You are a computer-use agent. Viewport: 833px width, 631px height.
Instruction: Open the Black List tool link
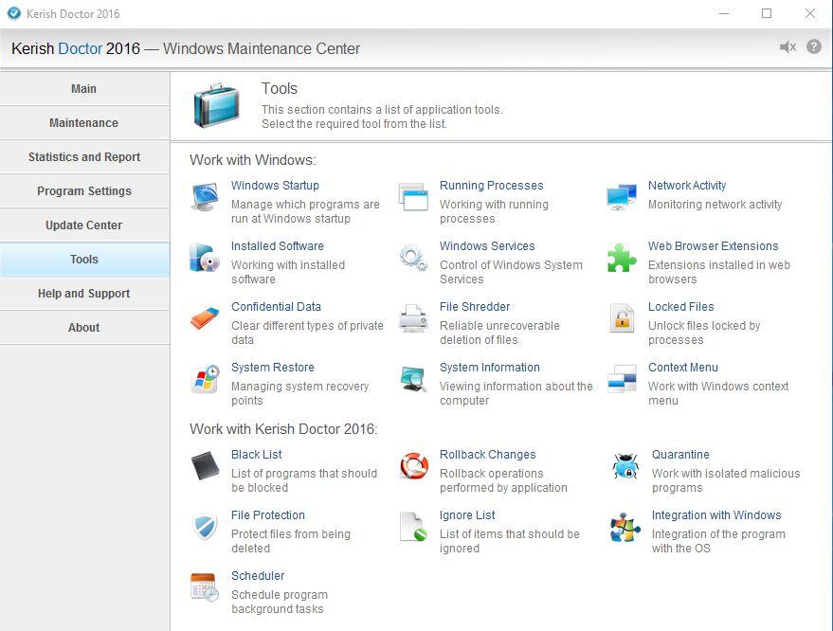[x=257, y=455]
